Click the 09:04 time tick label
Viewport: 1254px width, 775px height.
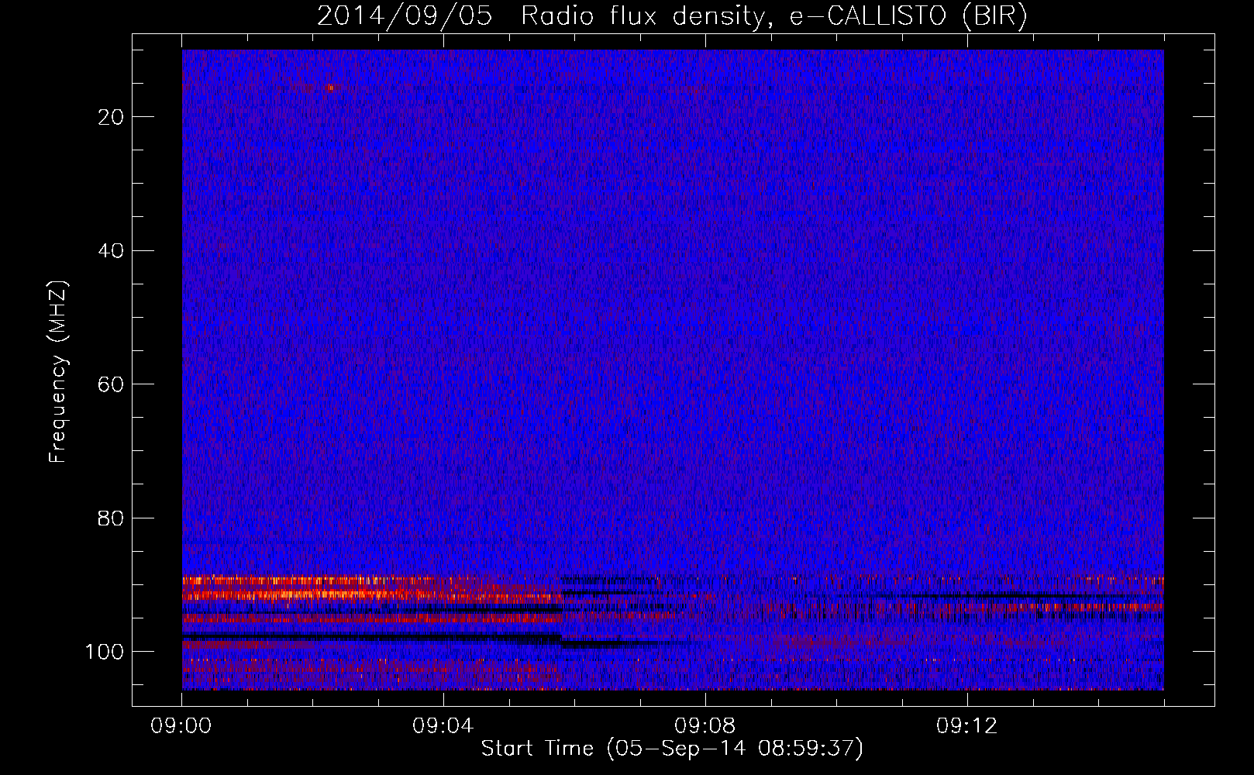[443, 726]
